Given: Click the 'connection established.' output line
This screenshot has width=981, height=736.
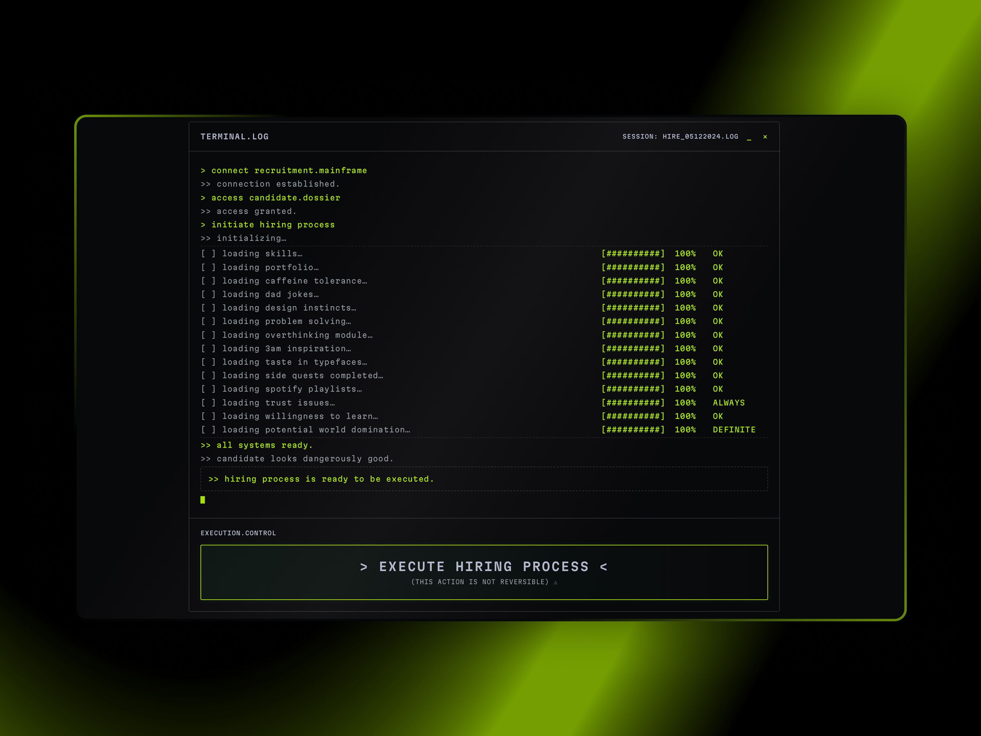Looking at the screenshot, I should pyautogui.click(x=270, y=184).
